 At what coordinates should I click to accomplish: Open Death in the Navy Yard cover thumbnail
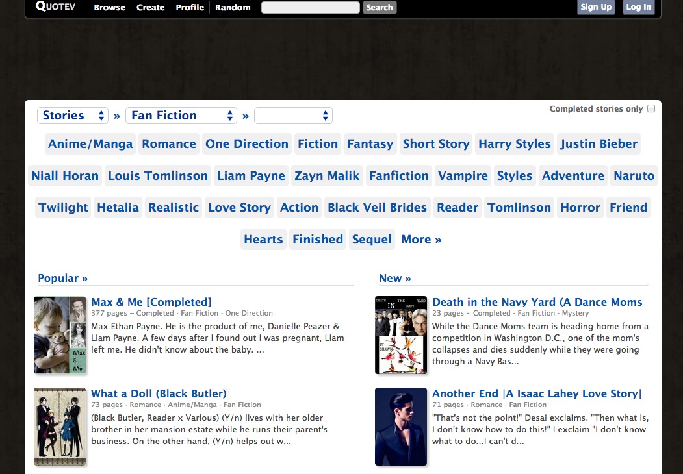coord(401,334)
